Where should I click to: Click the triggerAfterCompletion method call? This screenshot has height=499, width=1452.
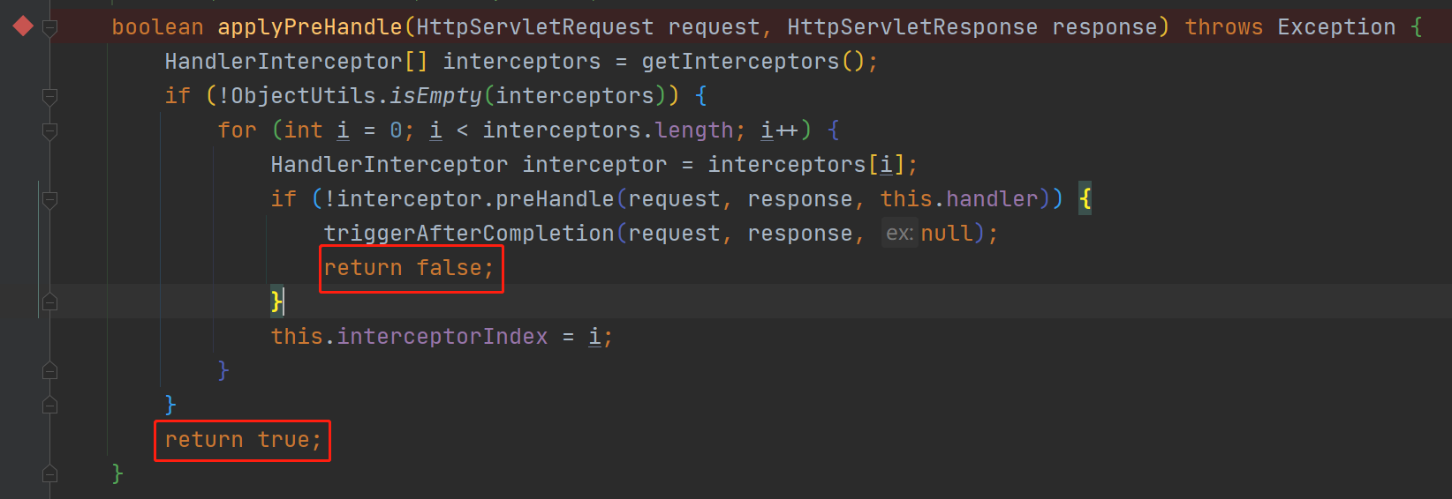468,233
